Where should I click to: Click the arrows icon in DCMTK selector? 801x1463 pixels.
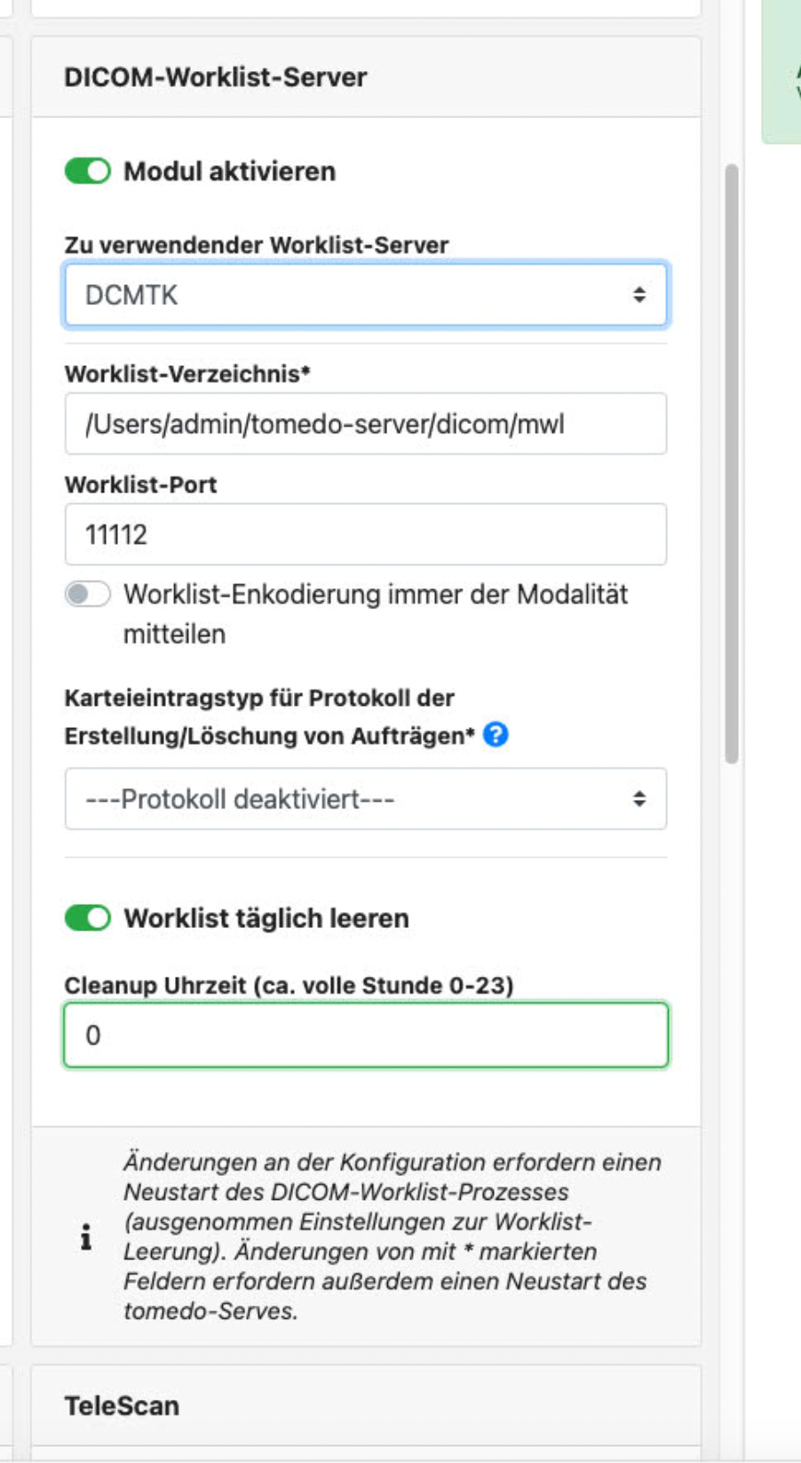(x=639, y=294)
